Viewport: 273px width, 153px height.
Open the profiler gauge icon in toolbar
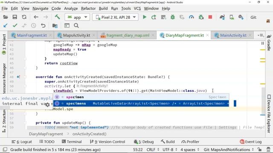(x=192, y=17)
